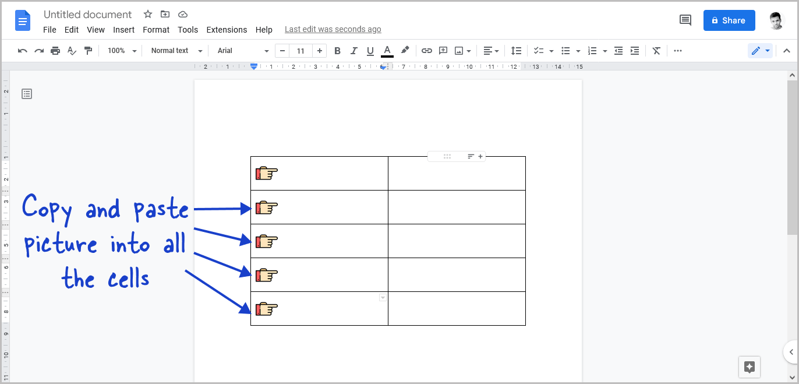Select the Spelling and grammar check icon
799x384 pixels.
click(72, 51)
